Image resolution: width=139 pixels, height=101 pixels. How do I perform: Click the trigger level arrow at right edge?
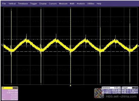coord(138,46)
